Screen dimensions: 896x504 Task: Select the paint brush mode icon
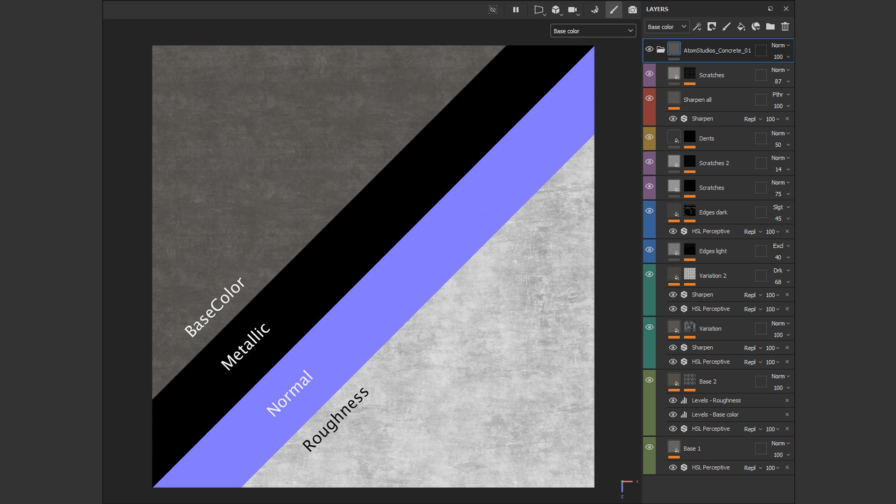point(614,9)
